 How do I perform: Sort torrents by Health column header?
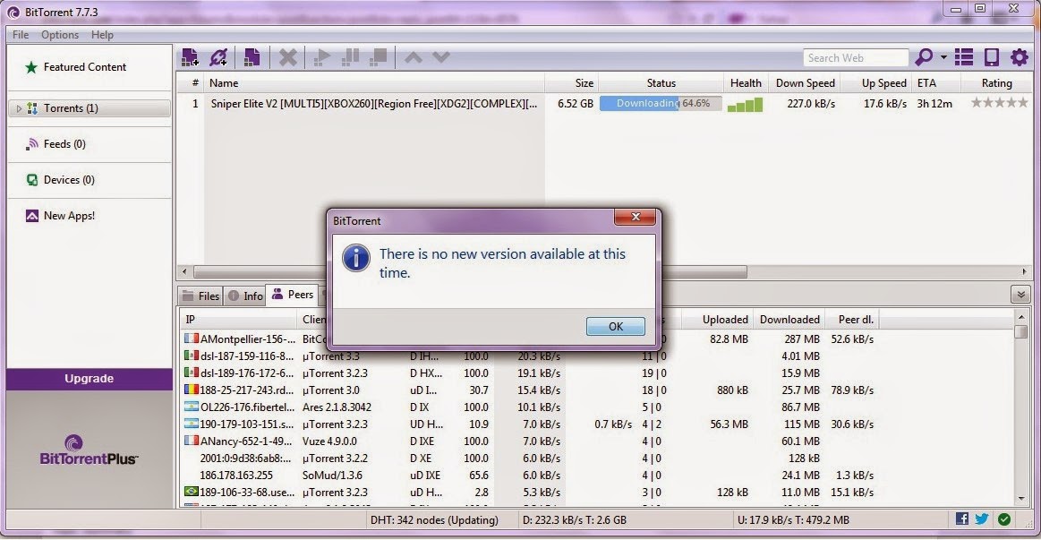point(746,83)
